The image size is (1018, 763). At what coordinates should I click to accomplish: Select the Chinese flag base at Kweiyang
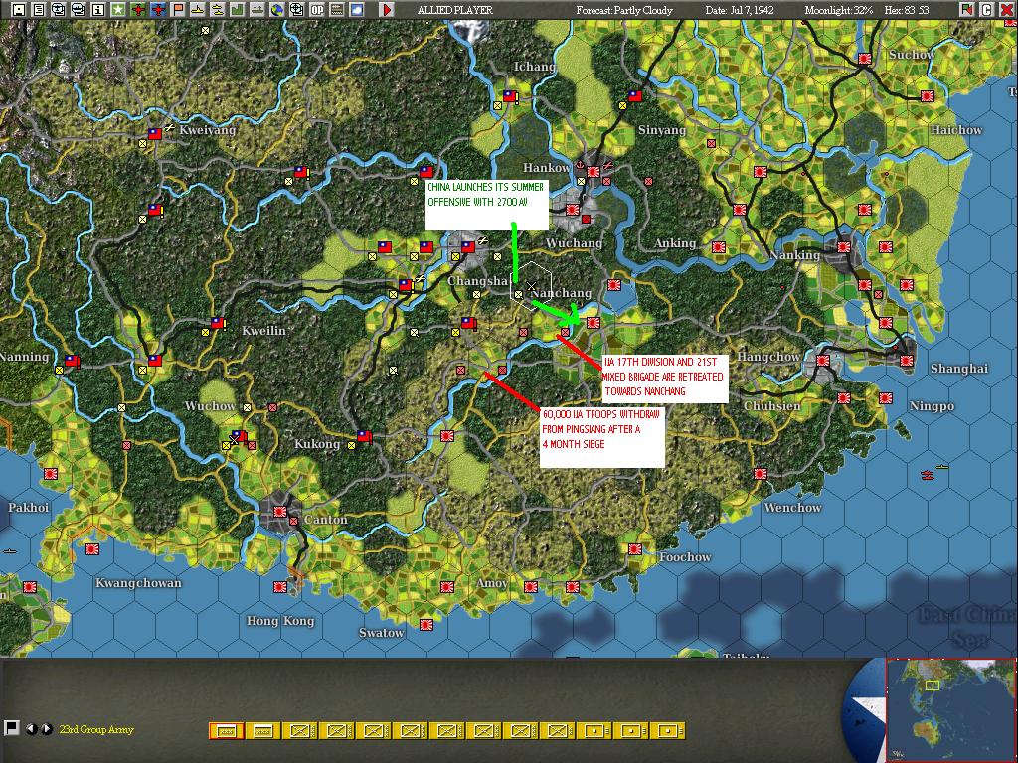click(154, 134)
